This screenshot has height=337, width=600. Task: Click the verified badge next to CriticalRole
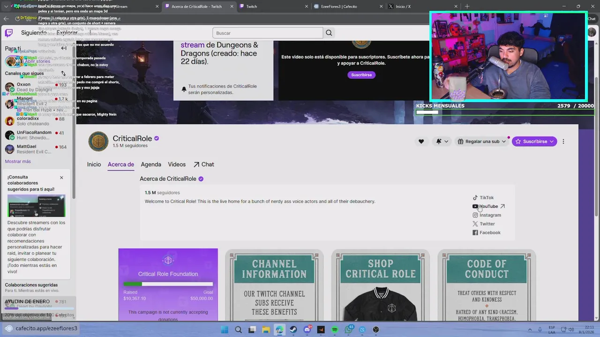[x=157, y=139]
